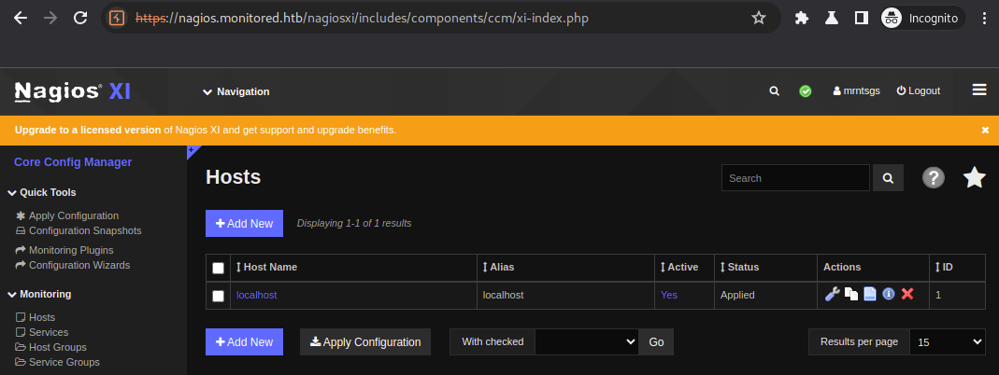
Task: Open the hamburger menu in header
Action: (979, 90)
